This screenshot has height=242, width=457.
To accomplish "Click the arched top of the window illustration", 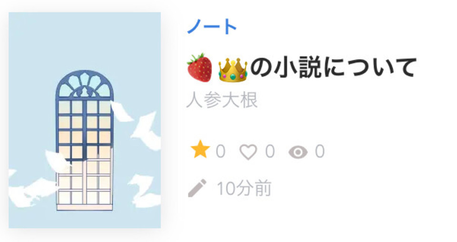I will click(85, 84).
